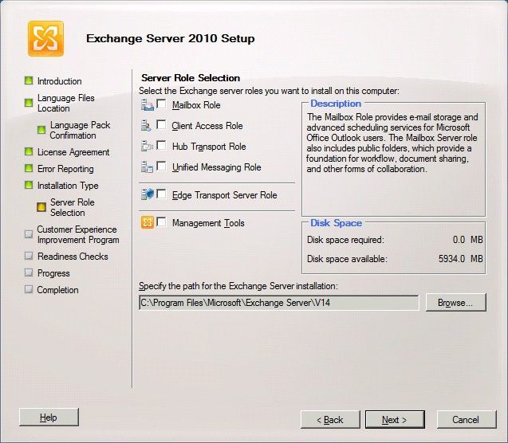The height and width of the screenshot is (443, 508).
Task: Click the Mailbox Role label text
Action: click(196, 105)
